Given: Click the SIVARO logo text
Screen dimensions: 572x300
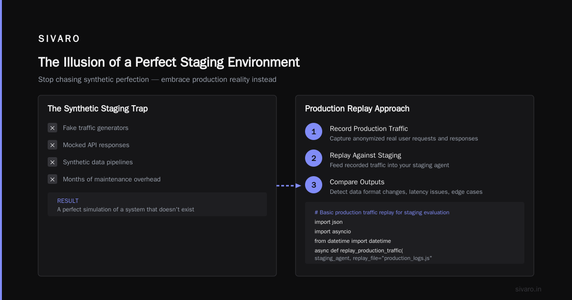Looking at the screenshot, I should pos(59,39).
